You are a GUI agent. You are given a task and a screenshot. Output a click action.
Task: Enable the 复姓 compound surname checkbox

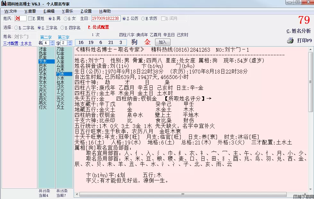30,19
